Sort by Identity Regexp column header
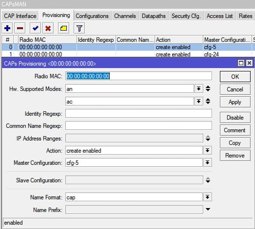Image resolution: width=255 pixels, height=229 pixels. click(x=96, y=39)
